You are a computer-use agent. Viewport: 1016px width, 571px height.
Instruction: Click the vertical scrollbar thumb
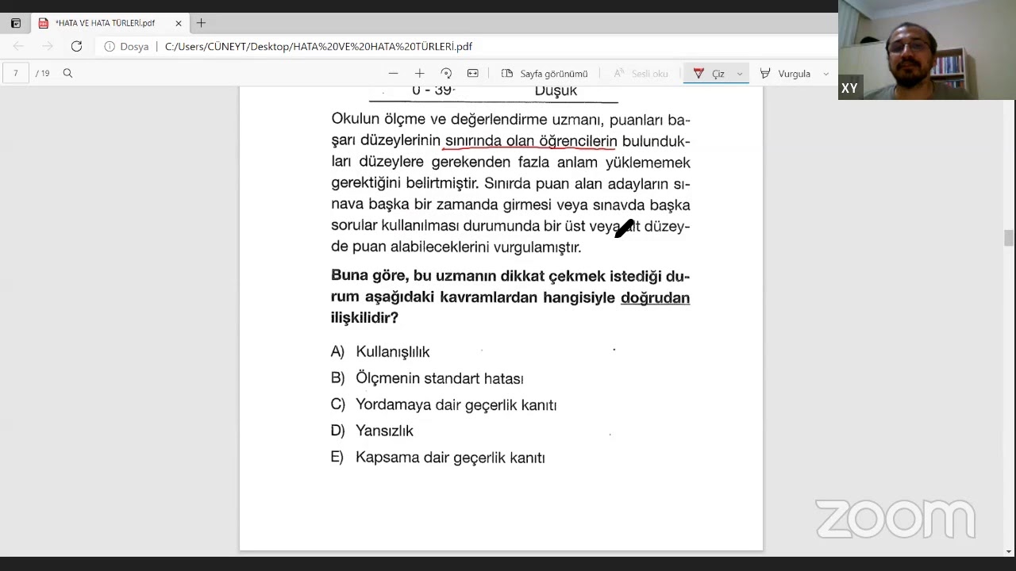click(x=1009, y=238)
